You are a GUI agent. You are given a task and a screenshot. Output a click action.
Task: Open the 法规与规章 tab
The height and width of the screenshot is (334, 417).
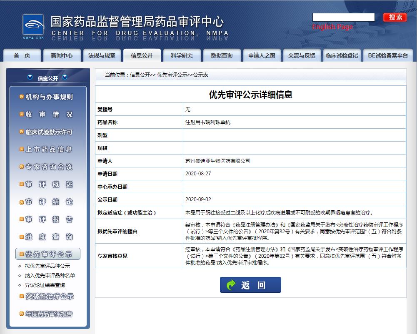pos(102,55)
